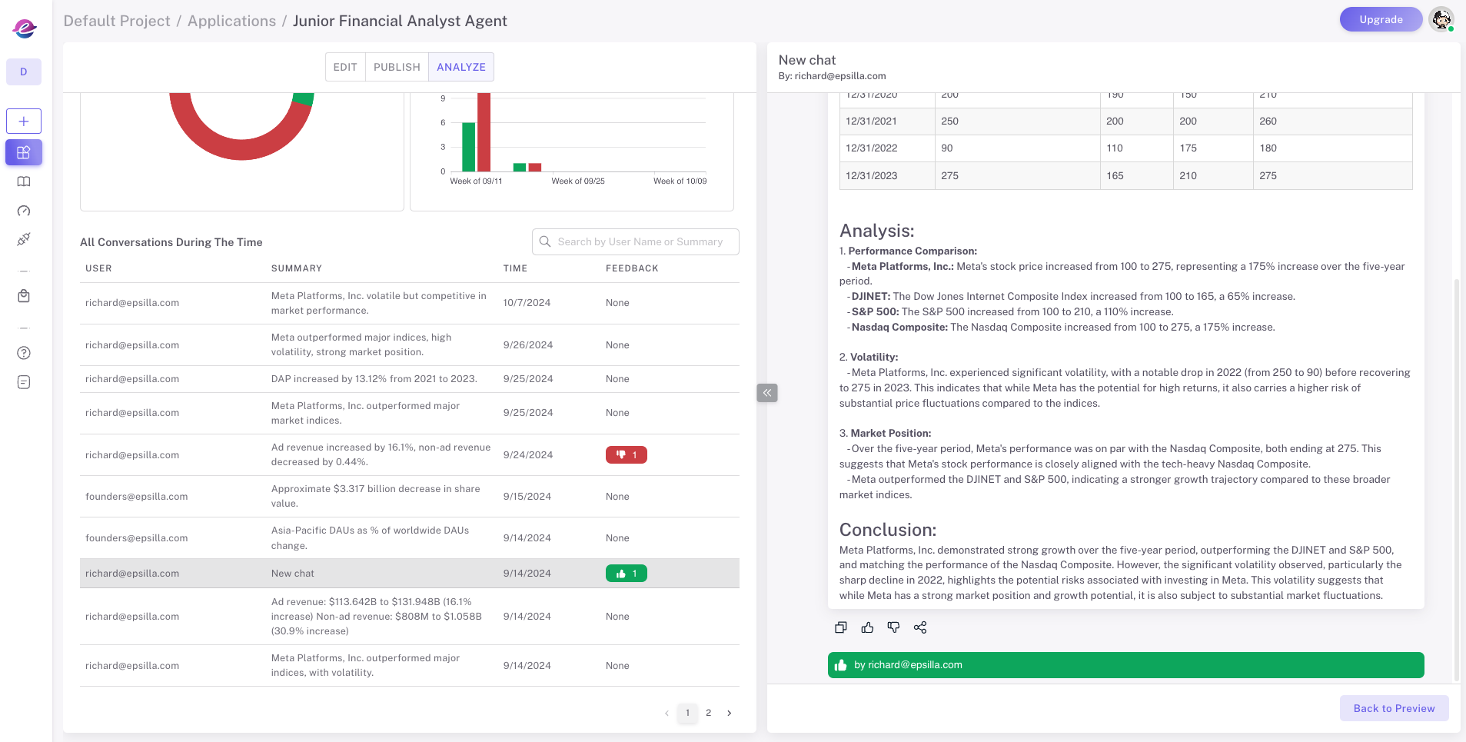Collapse the chat panel with double-chevron button

767,393
